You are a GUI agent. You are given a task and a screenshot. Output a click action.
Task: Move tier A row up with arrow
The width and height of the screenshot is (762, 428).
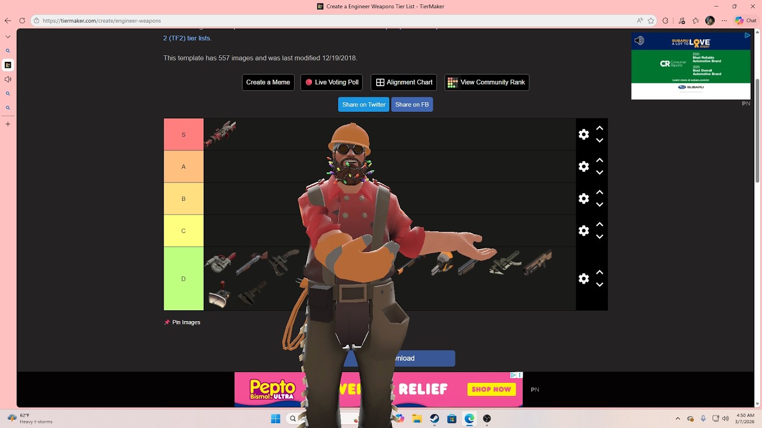click(x=599, y=160)
